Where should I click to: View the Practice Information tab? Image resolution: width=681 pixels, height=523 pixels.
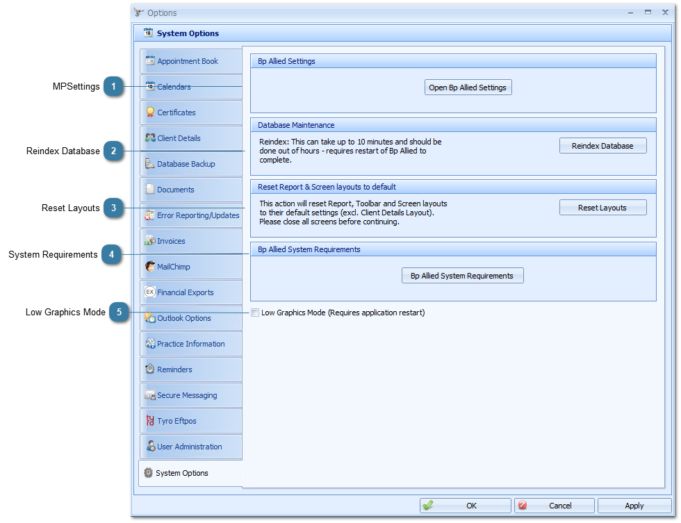point(190,343)
